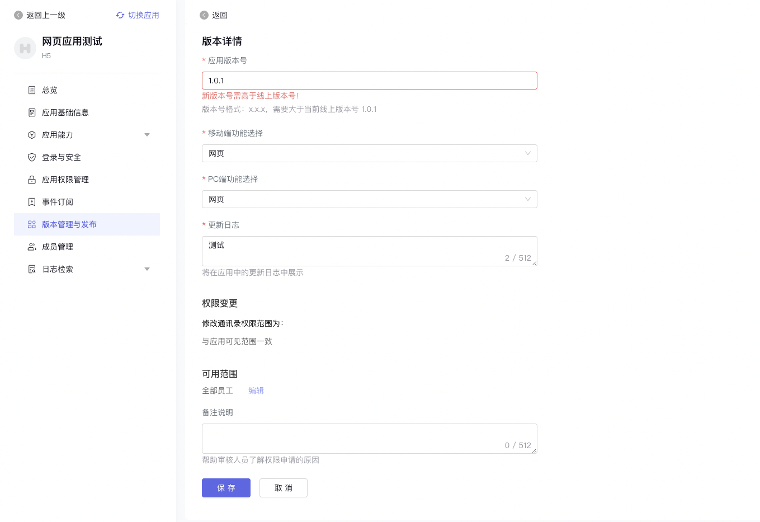Click into the 备注说明 textarea
The height and width of the screenshot is (522, 760).
pyautogui.click(x=370, y=439)
